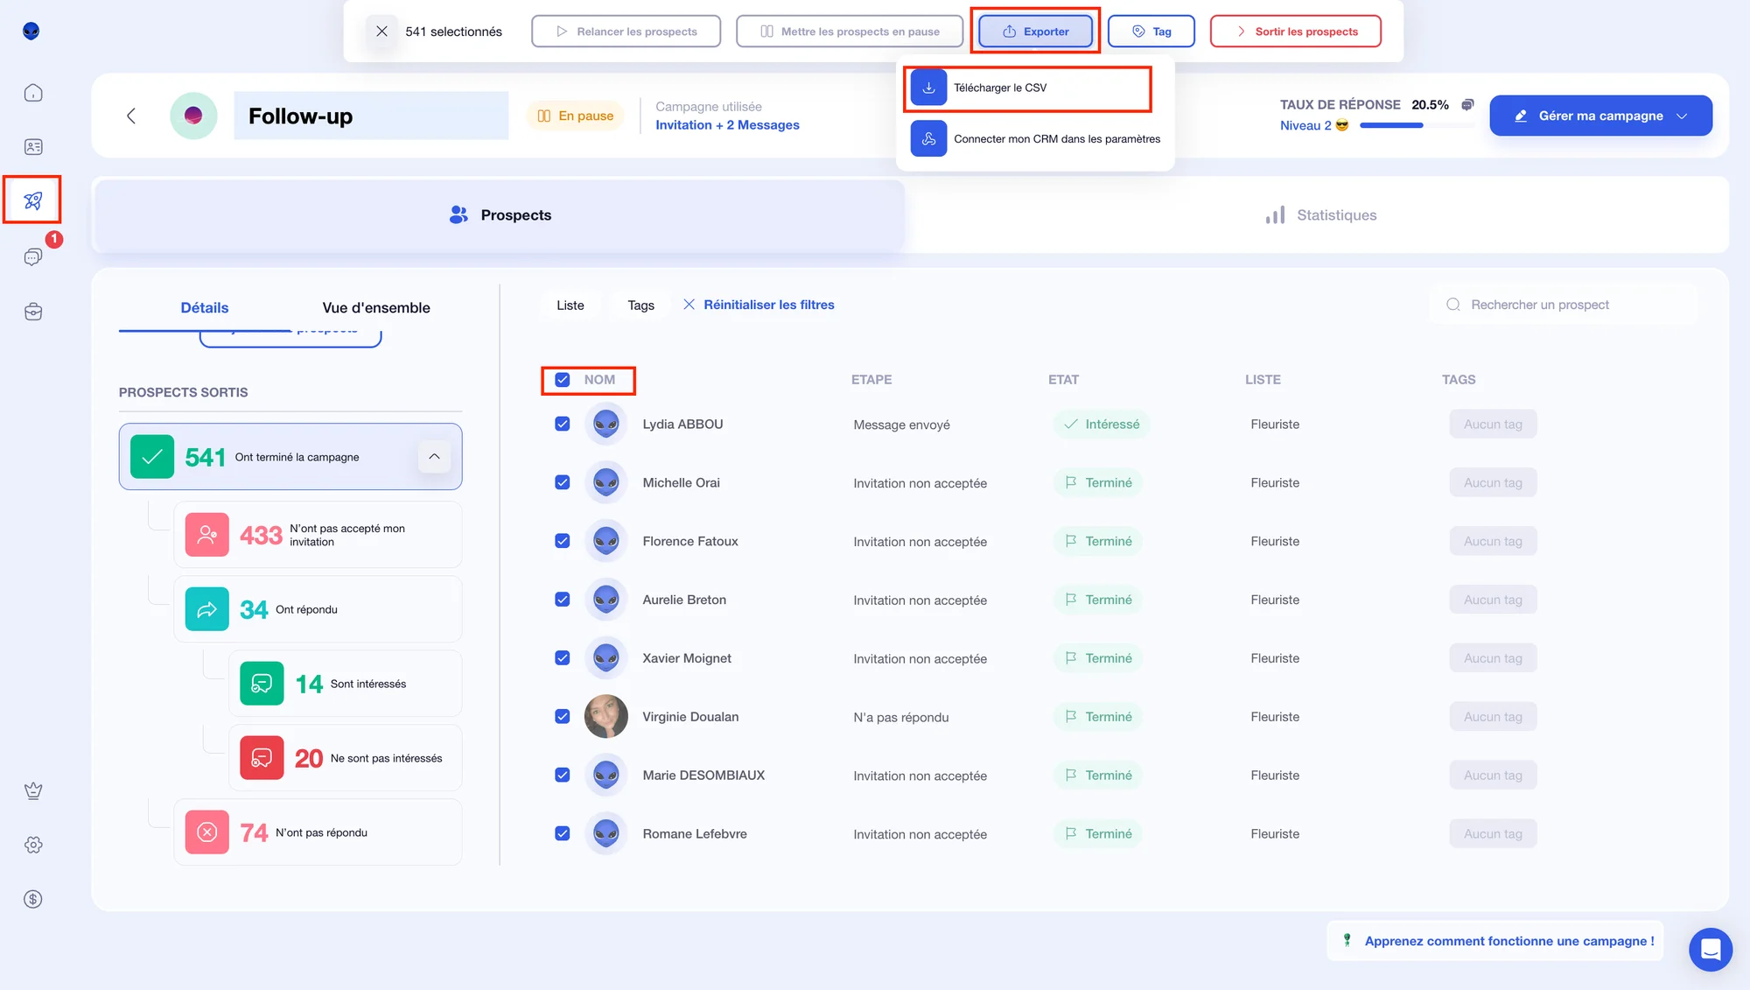Screen dimensions: 1750x990
Task: Click the campaign avatar circle icon
Action: (193, 116)
